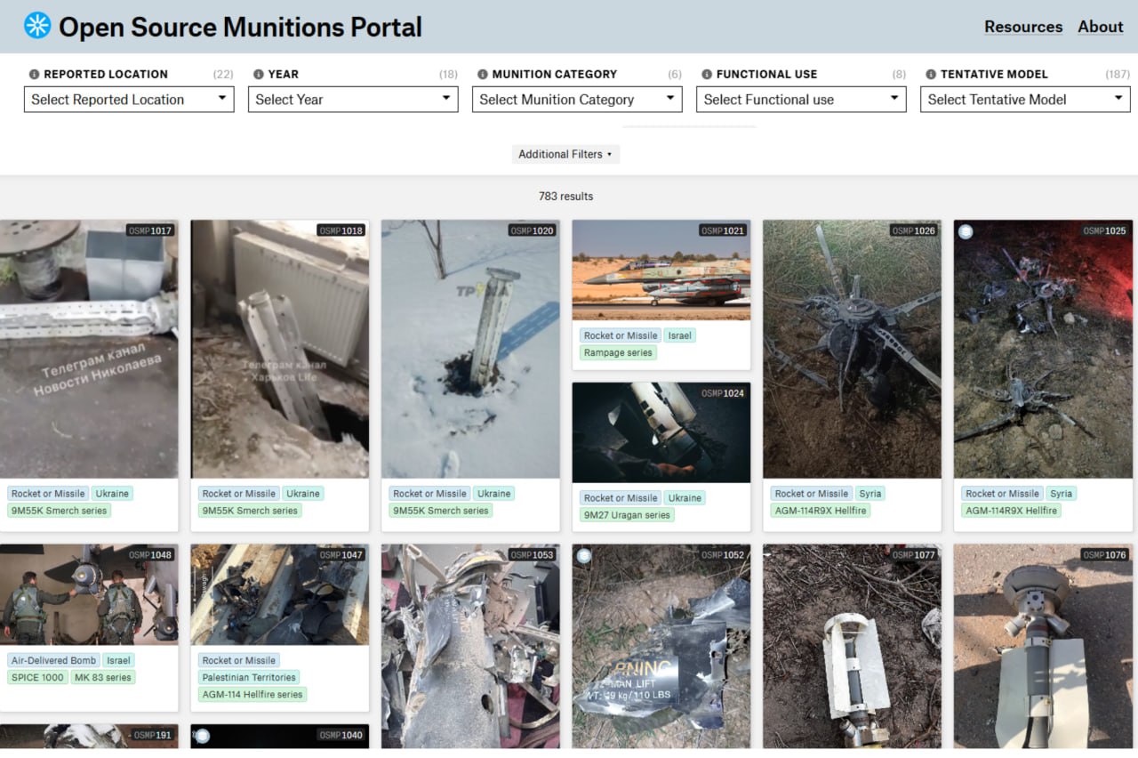The width and height of the screenshot is (1138, 758).
Task: Click the blue snowflake portal logo
Action: click(x=37, y=26)
